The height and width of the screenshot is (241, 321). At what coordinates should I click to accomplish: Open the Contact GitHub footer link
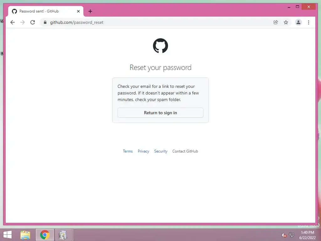185,151
